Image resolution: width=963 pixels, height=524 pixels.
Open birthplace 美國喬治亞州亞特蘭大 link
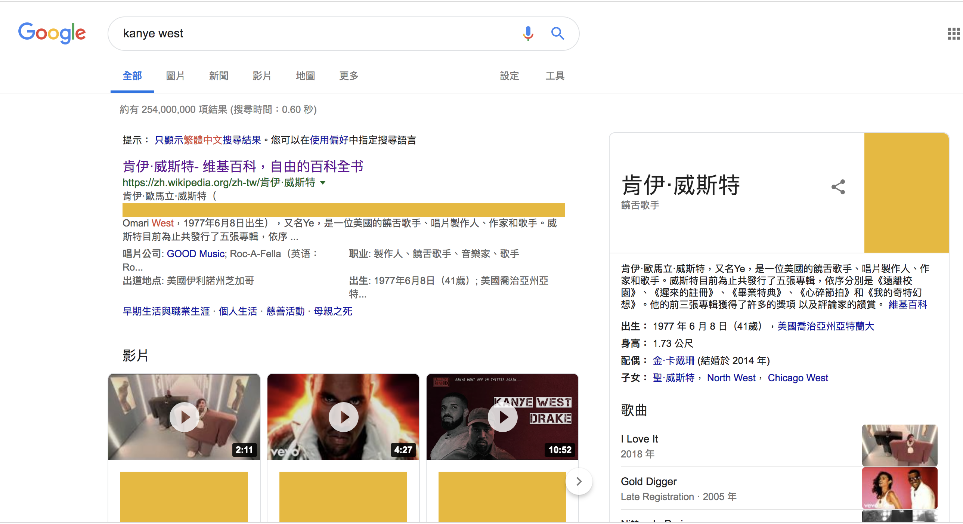(826, 326)
